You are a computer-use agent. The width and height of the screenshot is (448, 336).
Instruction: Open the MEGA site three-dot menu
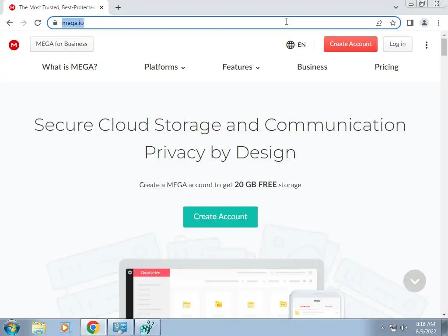(x=426, y=45)
